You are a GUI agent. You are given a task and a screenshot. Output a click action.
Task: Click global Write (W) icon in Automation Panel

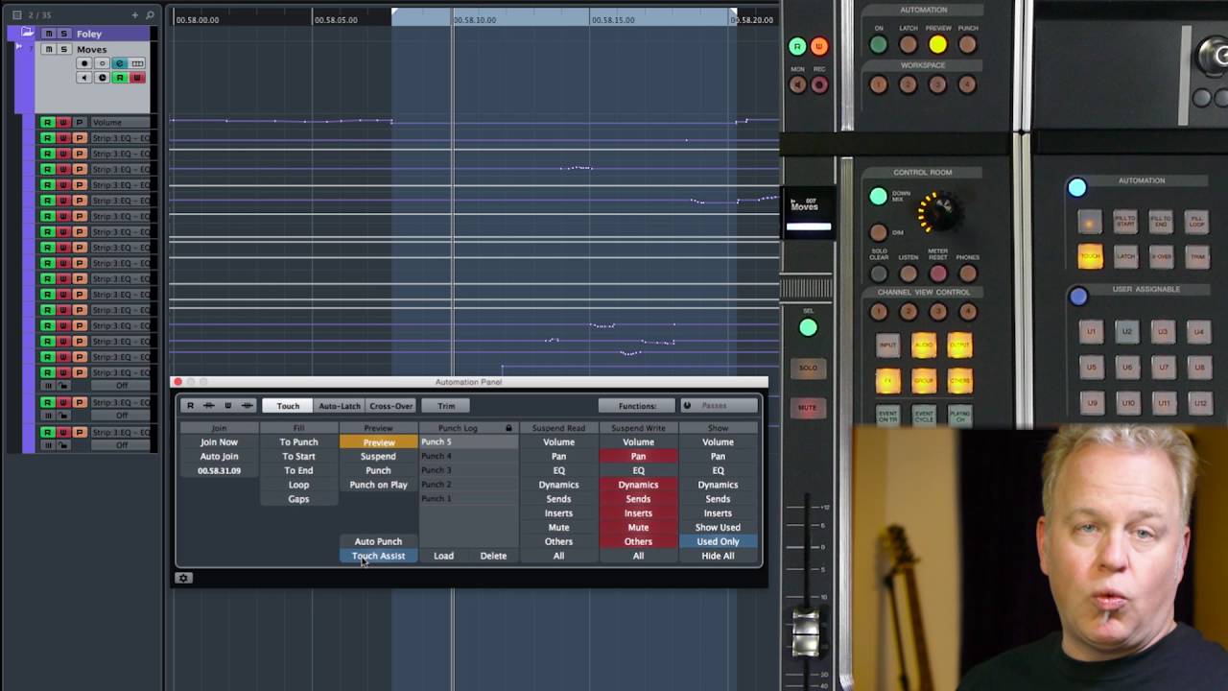click(228, 406)
